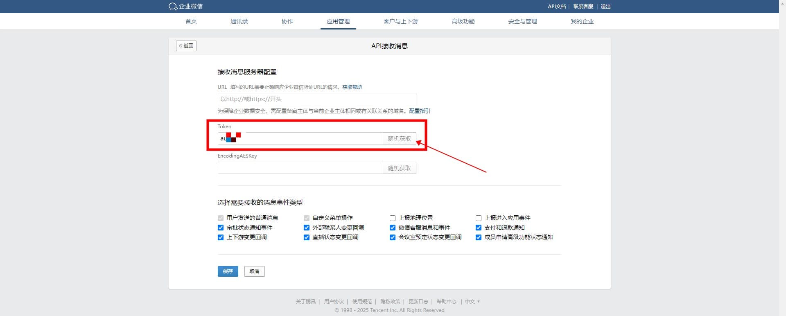This screenshot has height=316, width=786.
Task: Open the 关于腾讯 footer link
Action: tap(306, 302)
